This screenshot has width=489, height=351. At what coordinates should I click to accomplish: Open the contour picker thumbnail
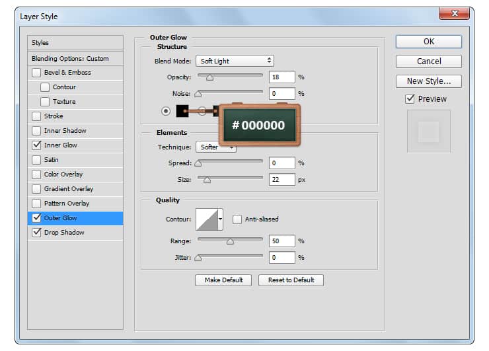coord(206,219)
